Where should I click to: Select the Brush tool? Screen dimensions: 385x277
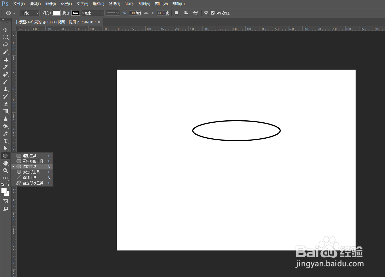[5, 82]
